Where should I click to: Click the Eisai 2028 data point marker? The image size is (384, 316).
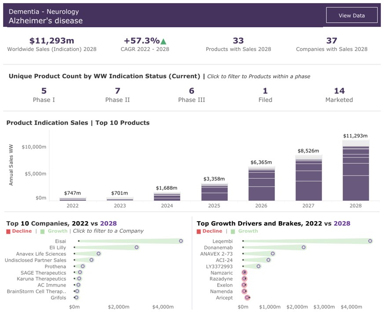(181, 241)
